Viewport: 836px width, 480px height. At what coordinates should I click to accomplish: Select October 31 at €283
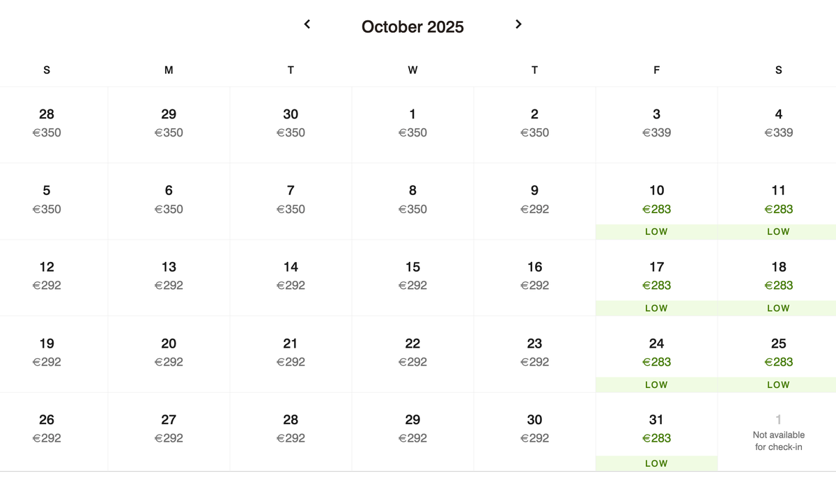coord(656,432)
